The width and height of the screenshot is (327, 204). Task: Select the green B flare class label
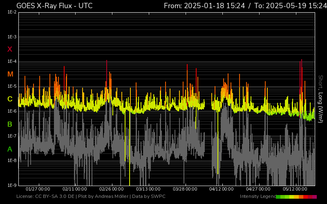[10, 124]
